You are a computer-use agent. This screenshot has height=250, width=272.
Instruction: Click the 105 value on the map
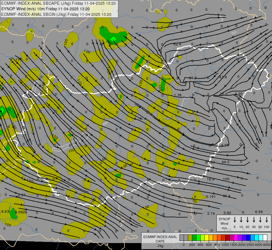(226, 179)
